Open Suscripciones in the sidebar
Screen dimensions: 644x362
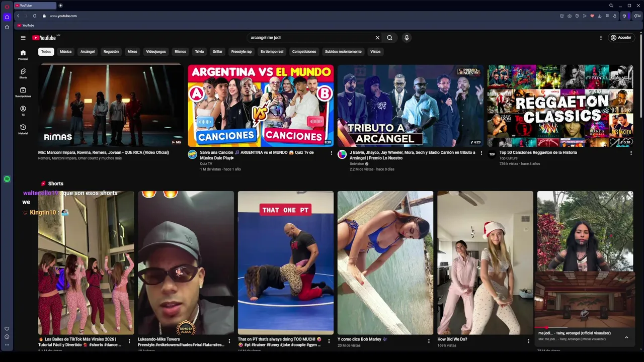pos(23,93)
